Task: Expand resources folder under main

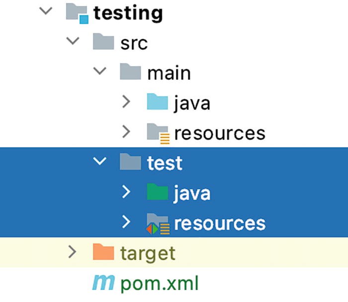Action: point(126,131)
